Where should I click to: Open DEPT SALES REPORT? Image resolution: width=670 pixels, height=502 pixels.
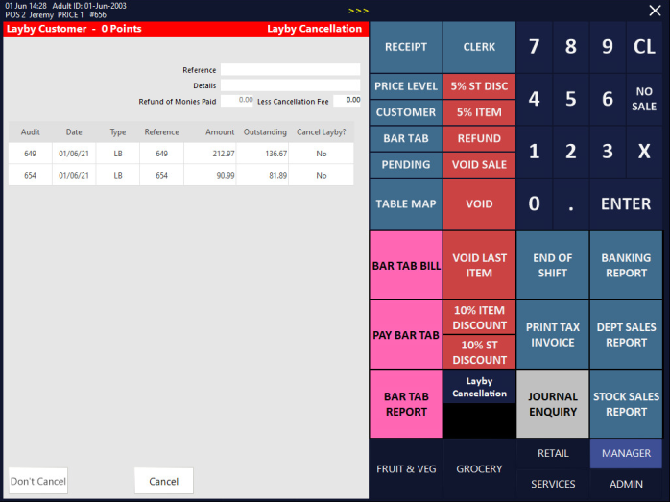[x=626, y=335]
